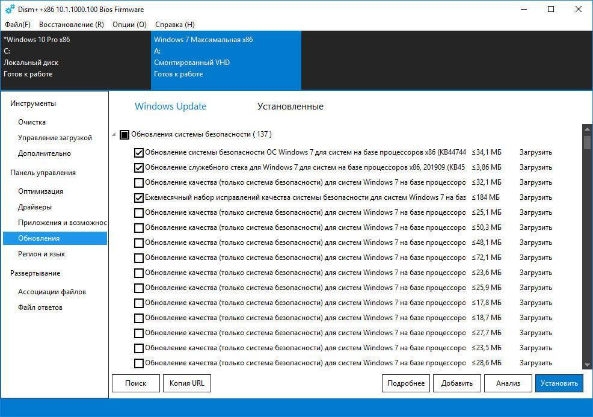The width and height of the screenshot is (593, 417).
Task: Switch to the Установленные tab
Action: (x=290, y=107)
